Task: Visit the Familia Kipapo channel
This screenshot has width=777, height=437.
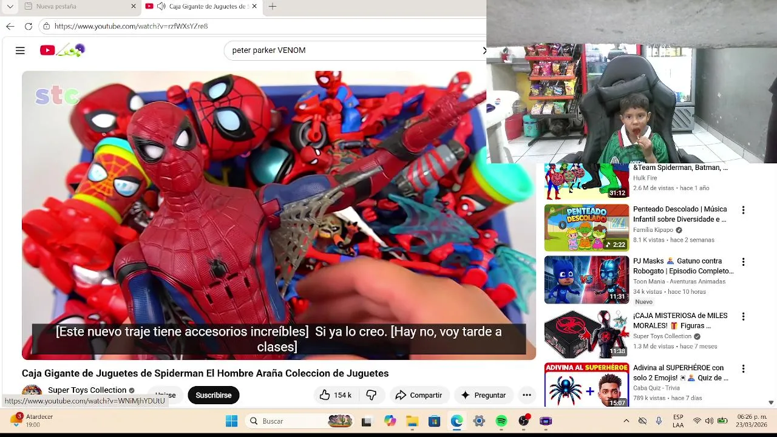Action: (x=653, y=230)
